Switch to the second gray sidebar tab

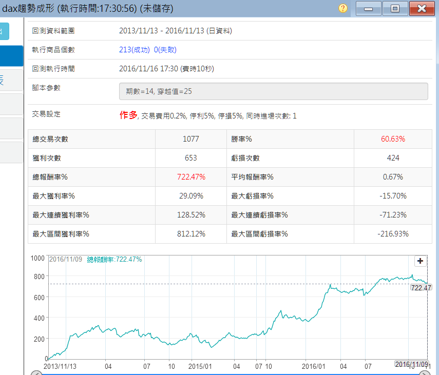[11, 80]
